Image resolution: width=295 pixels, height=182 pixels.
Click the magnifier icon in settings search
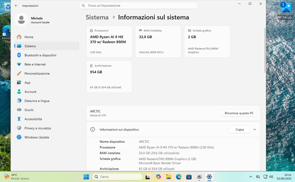pos(83,5)
